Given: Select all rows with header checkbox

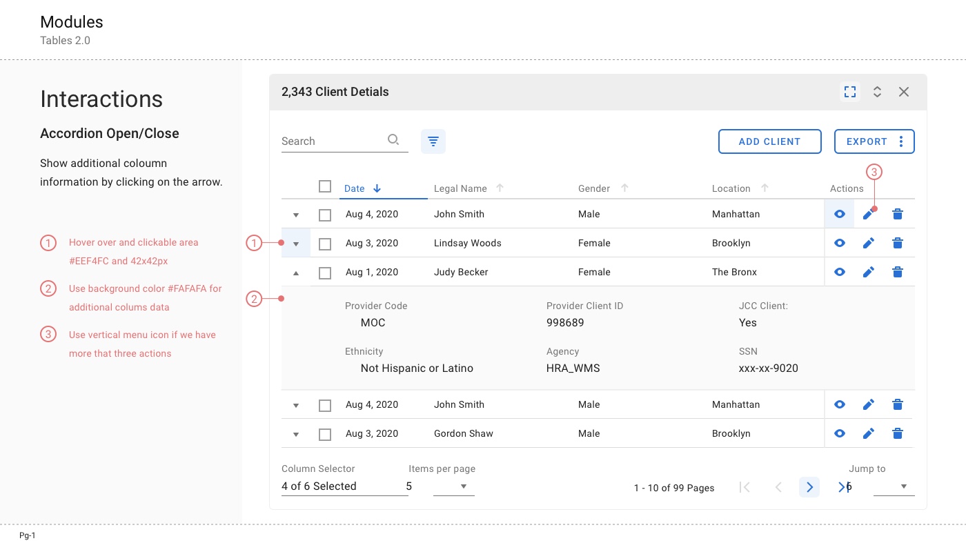Looking at the screenshot, I should [x=325, y=186].
